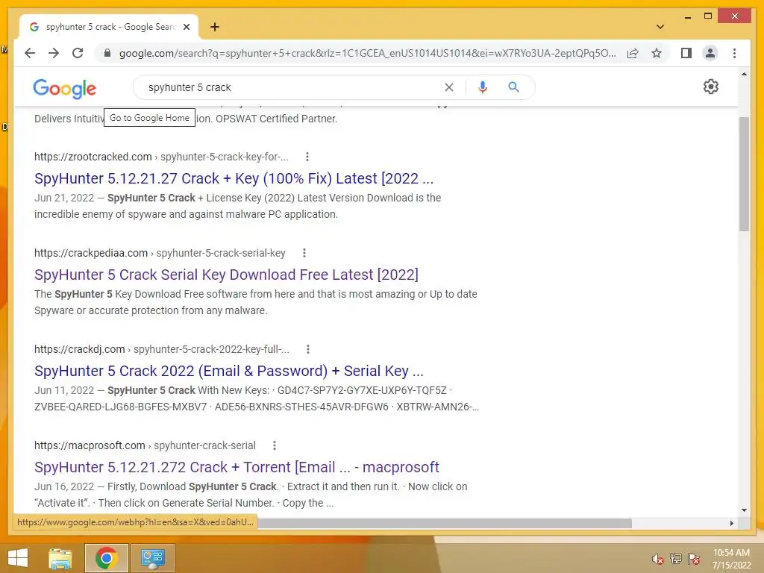Go forward in browser history
This screenshot has height=573, width=764.
tap(54, 53)
